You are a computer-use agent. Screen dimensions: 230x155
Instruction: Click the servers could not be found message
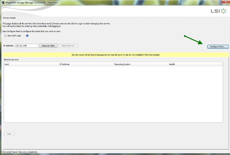[116, 55]
